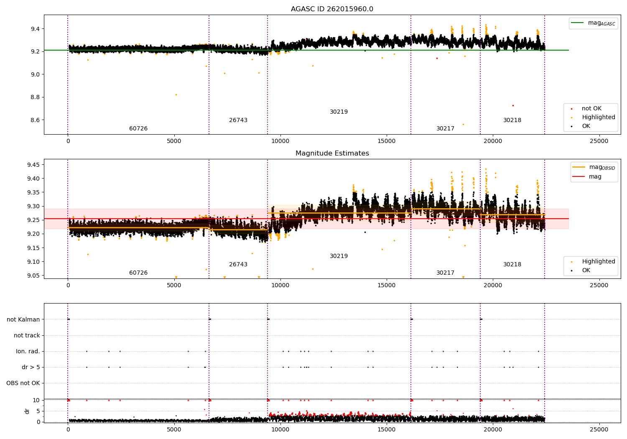
Task: Click the 'Ion. rad.' axis label
Action: [x=28, y=352]
